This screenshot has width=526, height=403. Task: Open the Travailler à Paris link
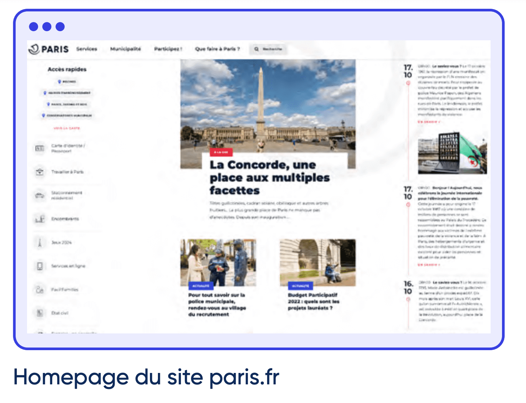pyautogui.click(x=67, y=172)
